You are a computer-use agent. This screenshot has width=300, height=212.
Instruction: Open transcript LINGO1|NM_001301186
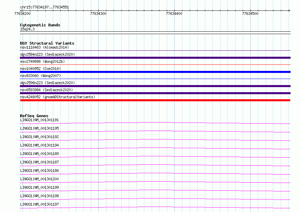(39, 170)
